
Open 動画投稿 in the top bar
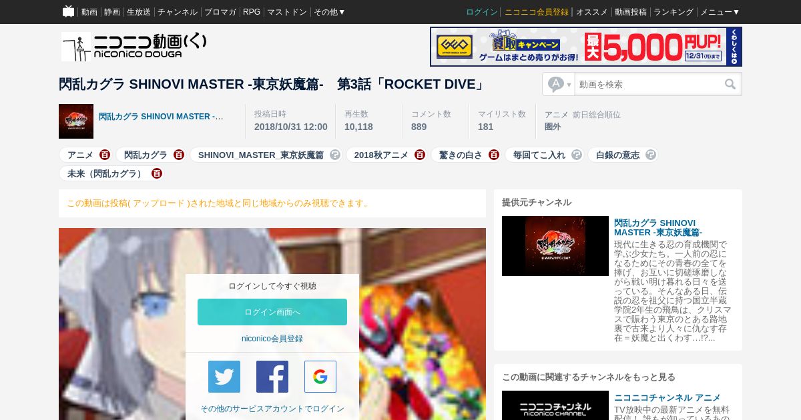tap(631, 12)
